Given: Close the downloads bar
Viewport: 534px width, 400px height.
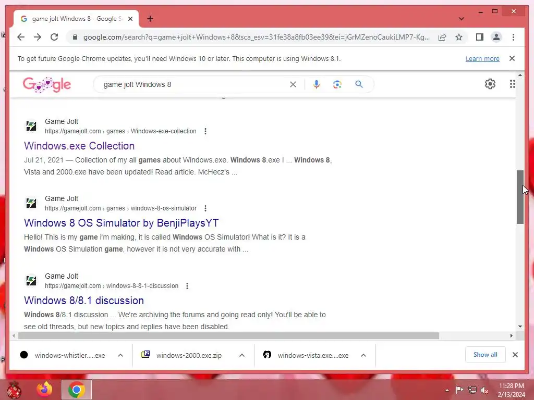Looking at the screenshot, I should tap(515, 355).
